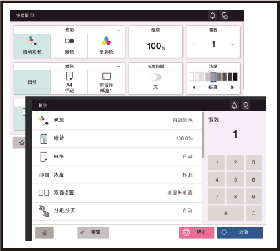Open 缩放 row in 复印 list

coord(117,139)
